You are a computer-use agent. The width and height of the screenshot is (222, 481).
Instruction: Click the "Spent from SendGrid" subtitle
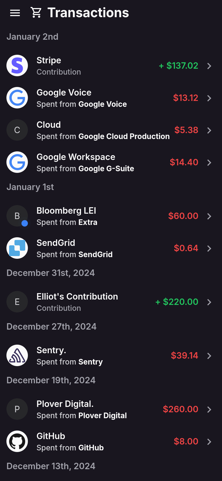pyautogui.click(x=75, y=254)
